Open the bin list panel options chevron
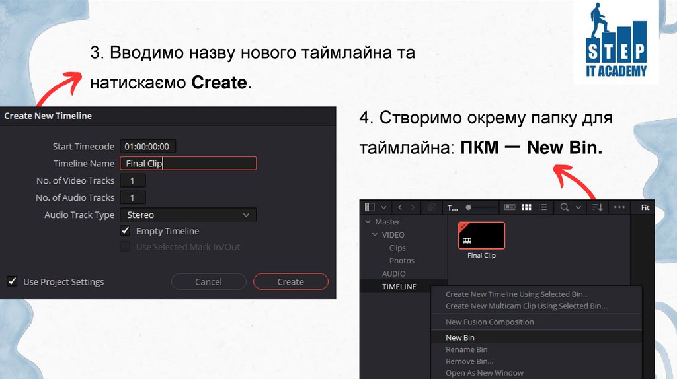This screenshot has height=379, width=677. [383, 207]
